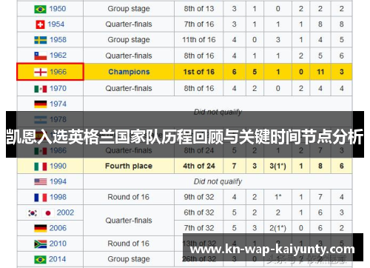Select the "3(1*)" draws cell
370x268 pixels.
(x=277, y=166)
